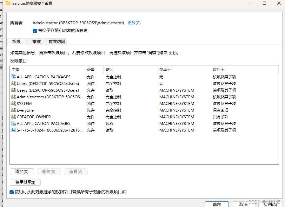Click the CREATOR OWNER entry icon
Viewport: 285px width, 207px height.
[14, 117]
